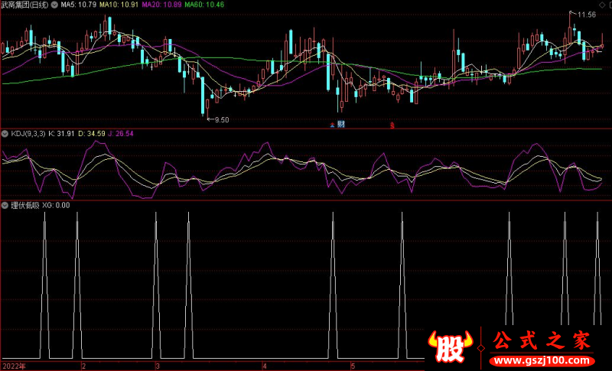The height and width of the screenshot is (371, 612).
Task: Expand the KDJ indicator settings arrow
Action: pos(5,134)
